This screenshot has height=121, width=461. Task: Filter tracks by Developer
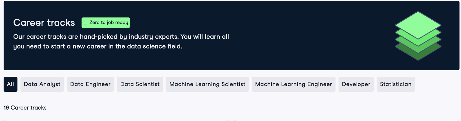click(x=356, y=84)
